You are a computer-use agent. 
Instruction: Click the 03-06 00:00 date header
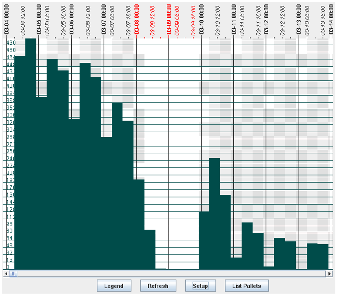click(71, 19)
